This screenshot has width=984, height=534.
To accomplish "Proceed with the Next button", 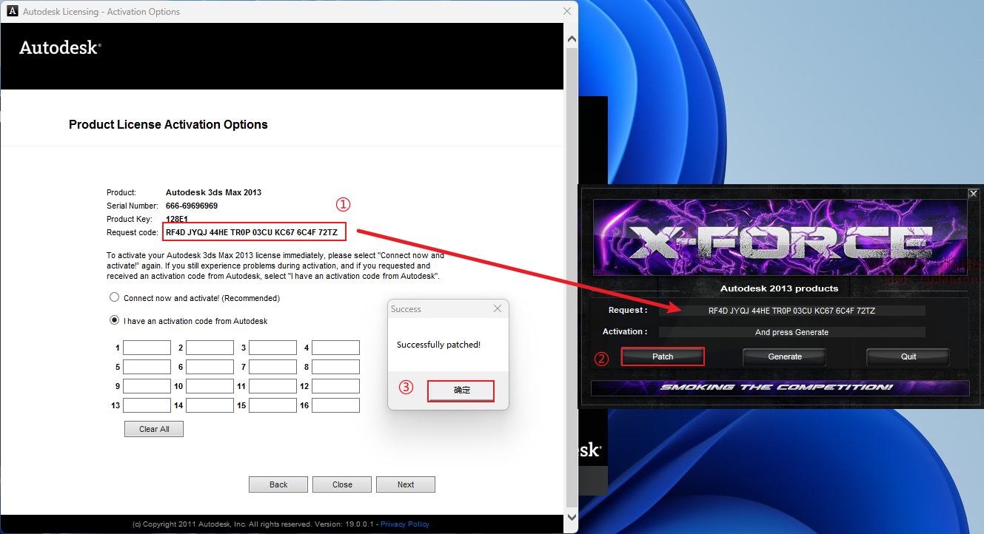I will [406, 484].
